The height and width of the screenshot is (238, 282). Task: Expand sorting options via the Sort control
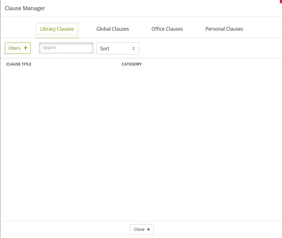(117, 48)
